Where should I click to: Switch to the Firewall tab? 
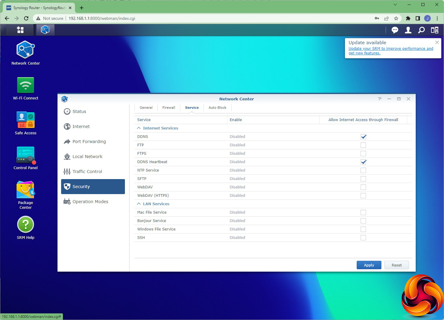pyautogui.click(x=169, y=108)
